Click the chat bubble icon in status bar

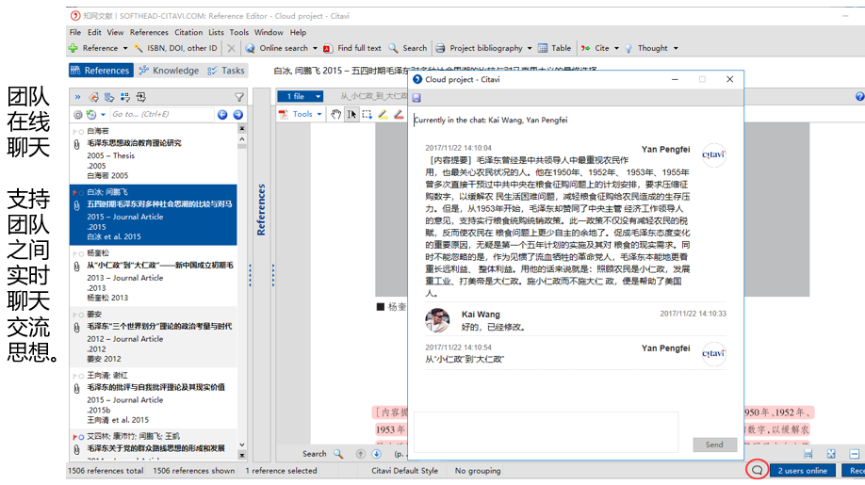point(757,470)
